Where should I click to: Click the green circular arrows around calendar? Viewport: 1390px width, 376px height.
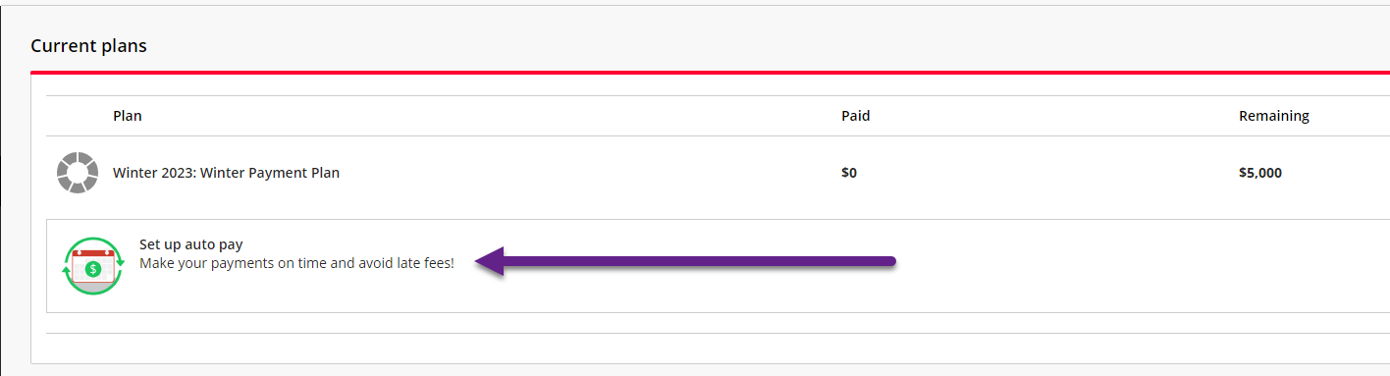(x=93, y=266)
